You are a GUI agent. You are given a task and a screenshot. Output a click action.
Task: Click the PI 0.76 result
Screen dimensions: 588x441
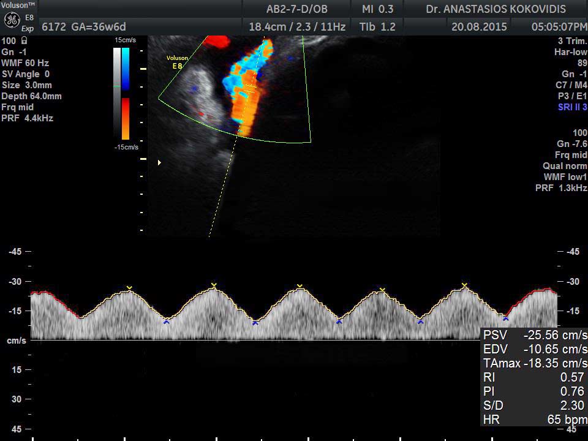pos(533,391)
